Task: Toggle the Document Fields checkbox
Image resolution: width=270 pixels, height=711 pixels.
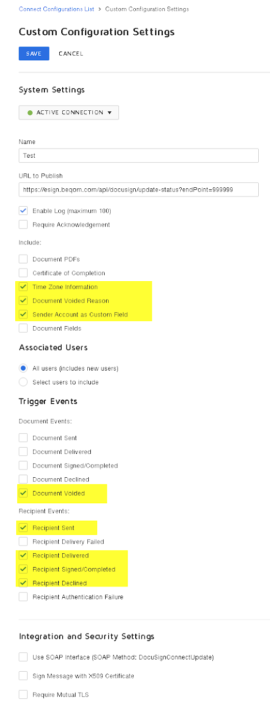Action: [23, 328]
